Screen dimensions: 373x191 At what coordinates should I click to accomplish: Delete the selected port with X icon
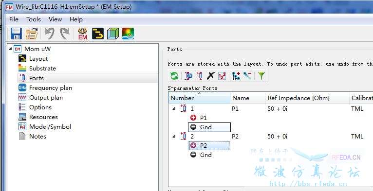pos(210,76)
